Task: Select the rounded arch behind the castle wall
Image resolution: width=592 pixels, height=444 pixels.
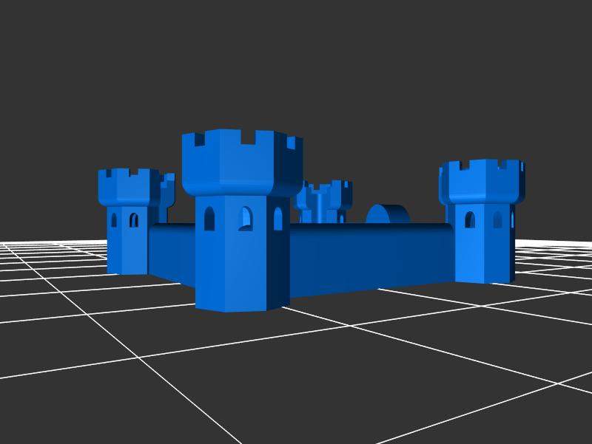Action: coord(386,214)
